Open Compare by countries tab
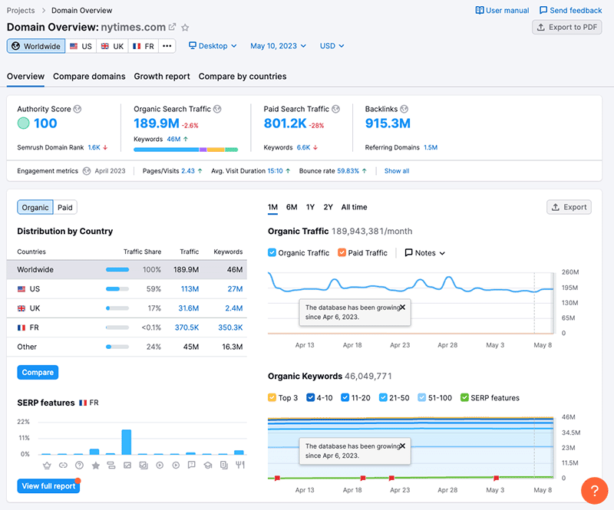 [x=243, y=77]
